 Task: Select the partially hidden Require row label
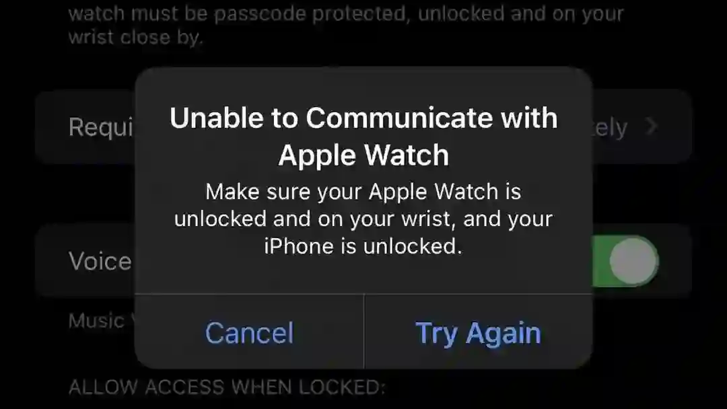click(102, 127)
